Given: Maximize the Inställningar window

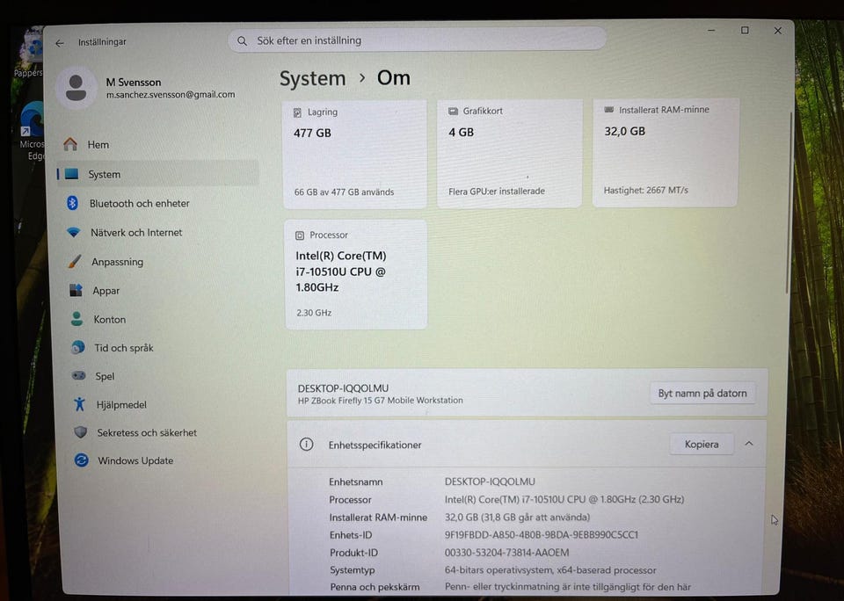Looking at the screenshot, I should coord(745,30).
